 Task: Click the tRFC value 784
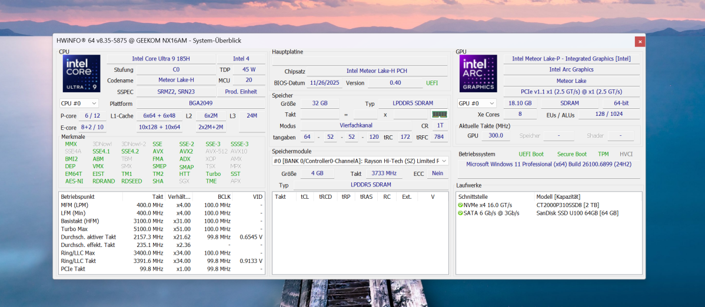click(440, 137)
